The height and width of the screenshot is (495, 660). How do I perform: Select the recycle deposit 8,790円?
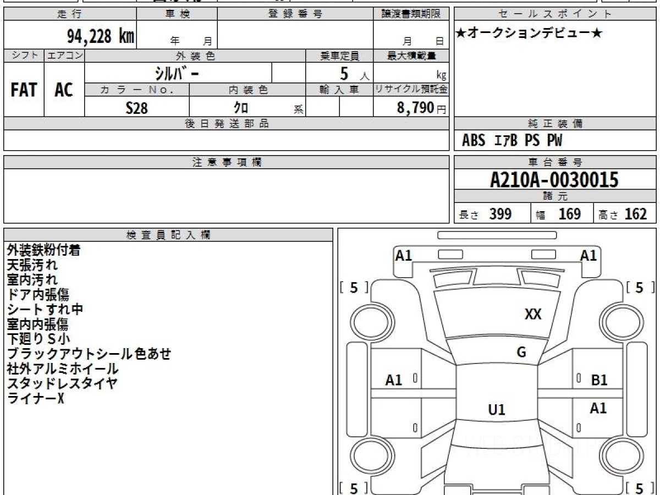(x=422, y=108)
